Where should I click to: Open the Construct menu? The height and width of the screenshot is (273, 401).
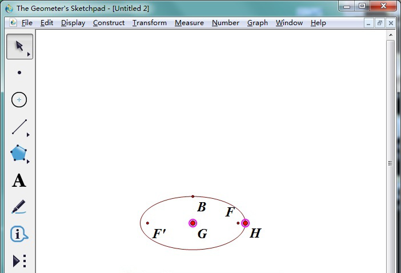109,23
